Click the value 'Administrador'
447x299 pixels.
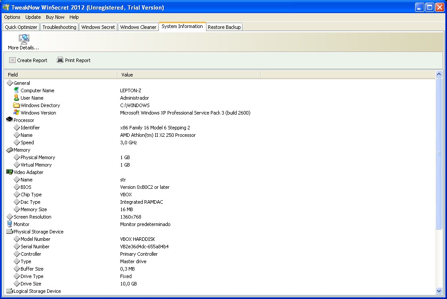[x=134, y=98]
